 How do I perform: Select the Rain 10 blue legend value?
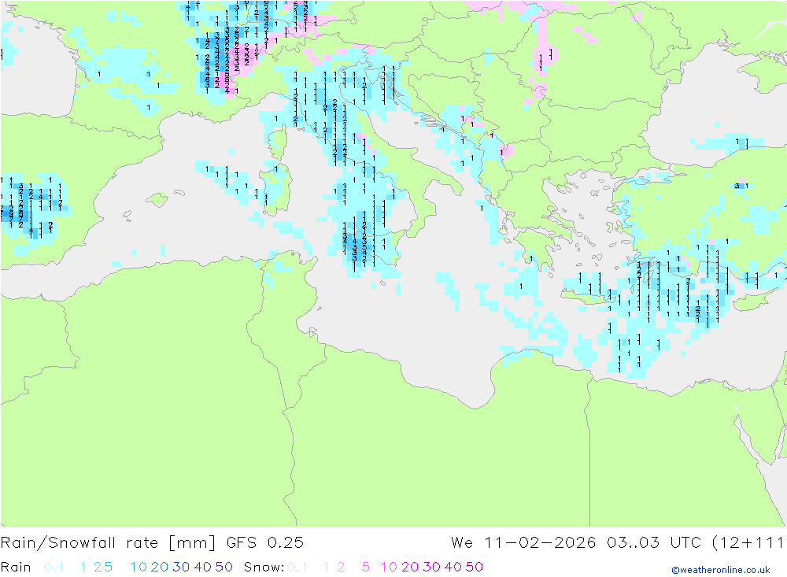coord(139,567)
